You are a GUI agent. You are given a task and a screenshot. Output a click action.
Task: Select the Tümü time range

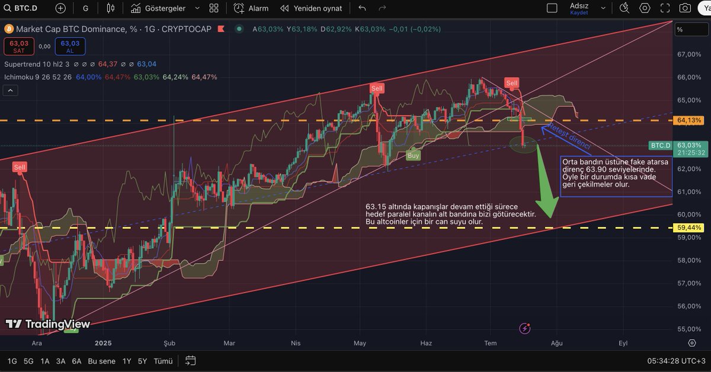(x=163, y=361)
